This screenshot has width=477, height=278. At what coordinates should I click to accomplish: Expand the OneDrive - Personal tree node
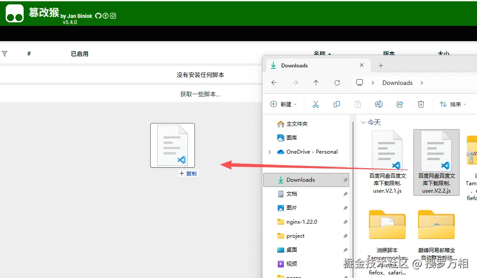[x=269, y=152]
